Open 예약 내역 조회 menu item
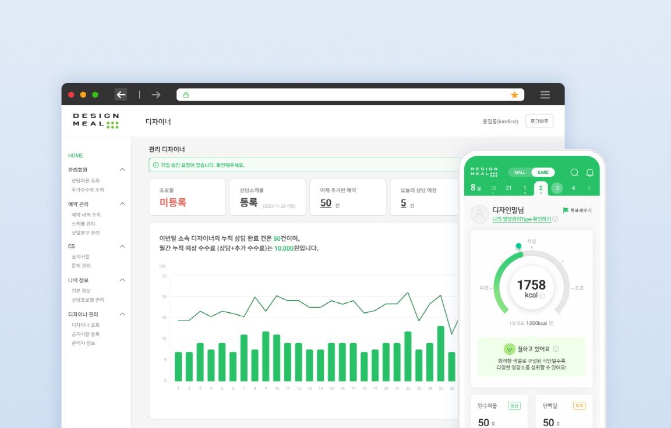The height and width of the screenshot is (428, 671). pyautogui.click(x=86, y=215)
